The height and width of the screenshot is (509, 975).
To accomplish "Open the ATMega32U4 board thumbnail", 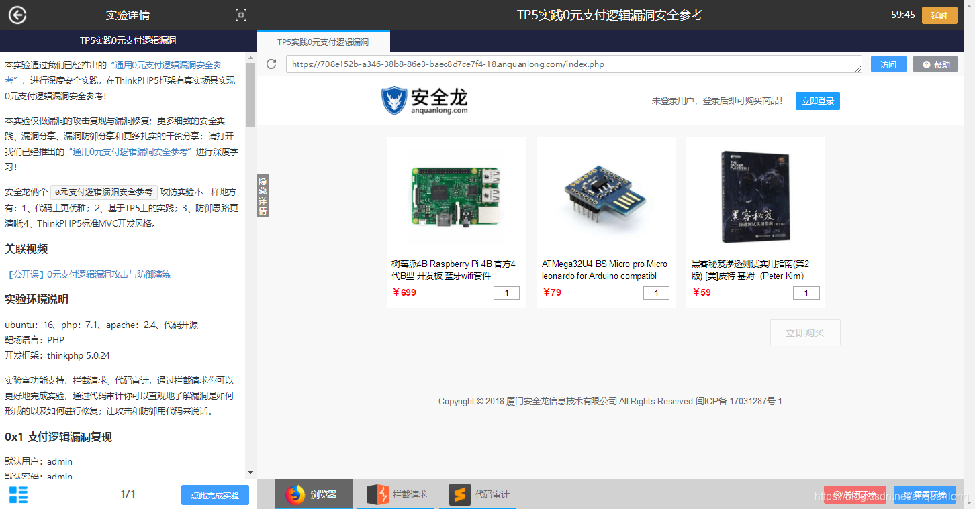I will point(605,199).
